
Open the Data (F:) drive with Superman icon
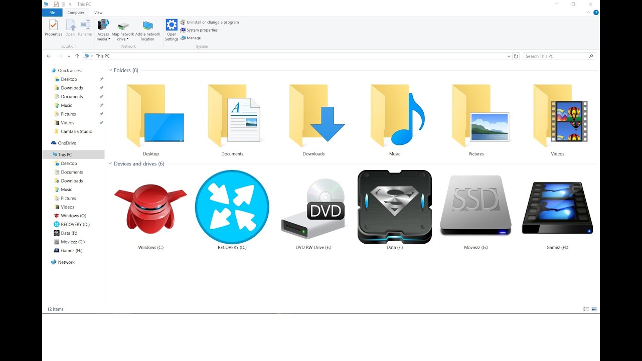394,207
